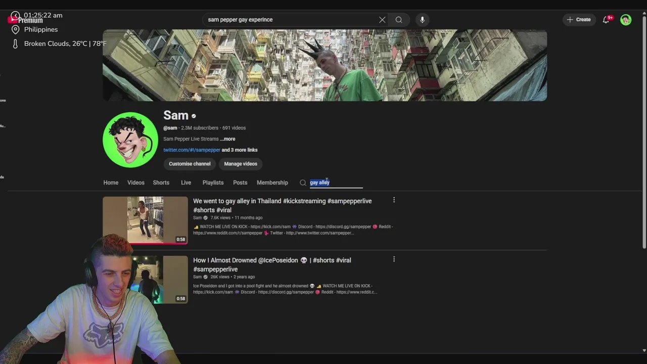Open the notifications bell
Screen dimensions: 647x364
pyautogui.click(x=606, y=20)
